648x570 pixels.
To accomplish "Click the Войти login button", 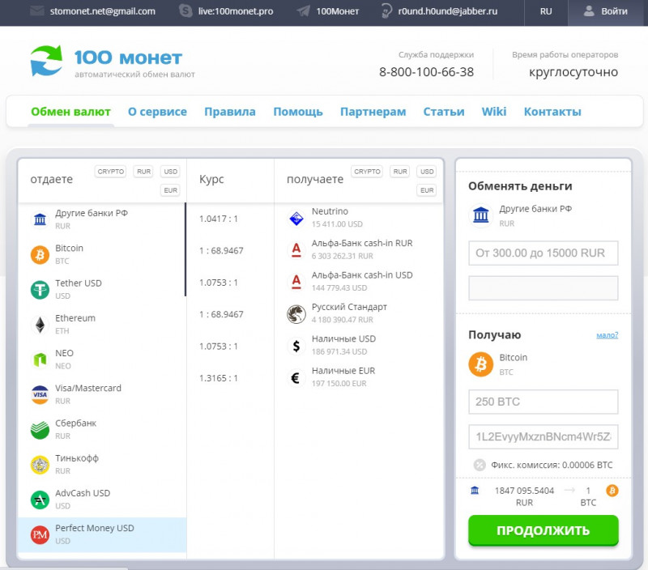I will [606, 11].
